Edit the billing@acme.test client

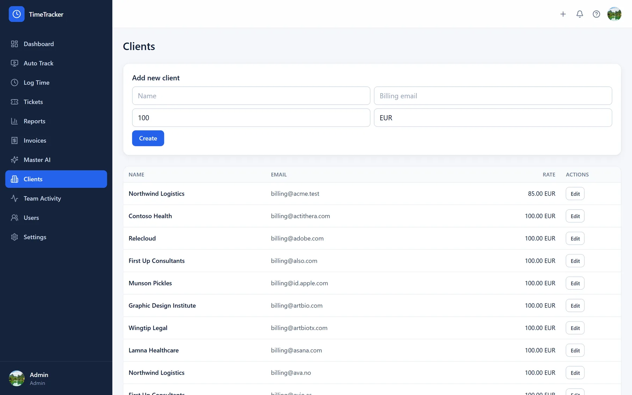click(x=575, y=194)
